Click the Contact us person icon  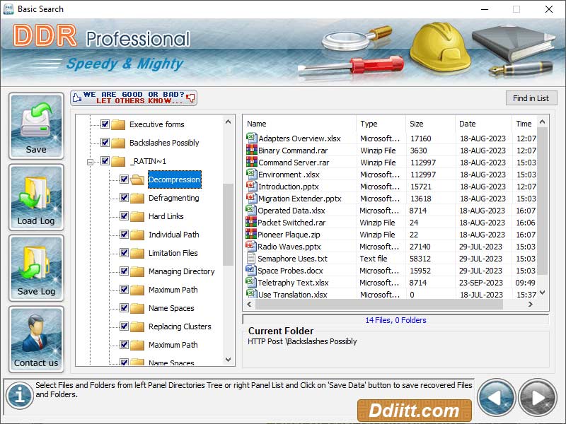[36, 334]
